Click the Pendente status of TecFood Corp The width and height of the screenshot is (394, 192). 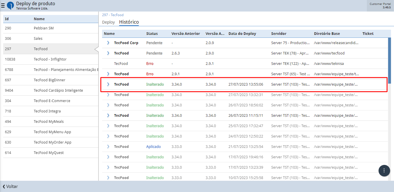pyautogui.click(x=154, y=43)
